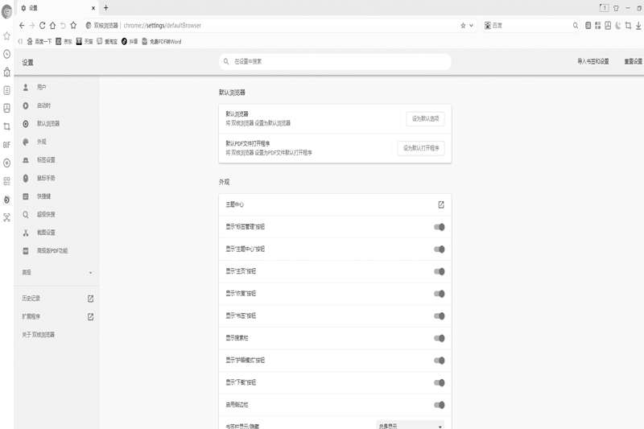The width and height of the screenshot is (644, 429).
Task: Click the home button in navigation bar
Action: point(53,26)
